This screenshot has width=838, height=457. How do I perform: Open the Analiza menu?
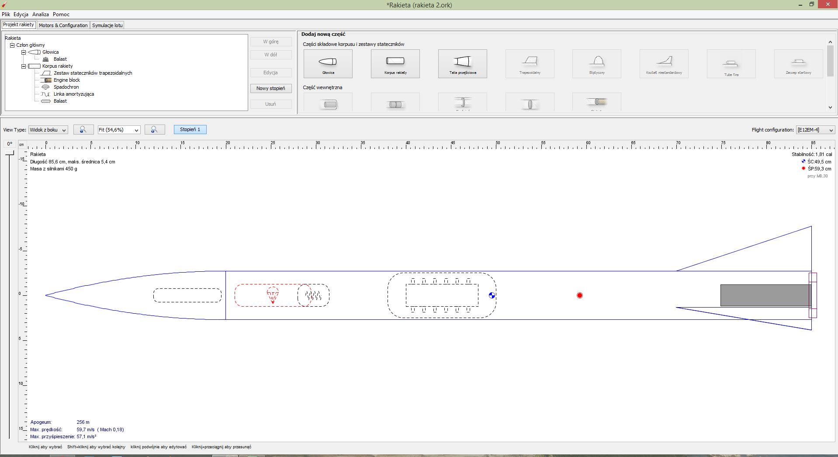(x=41, y=14)
